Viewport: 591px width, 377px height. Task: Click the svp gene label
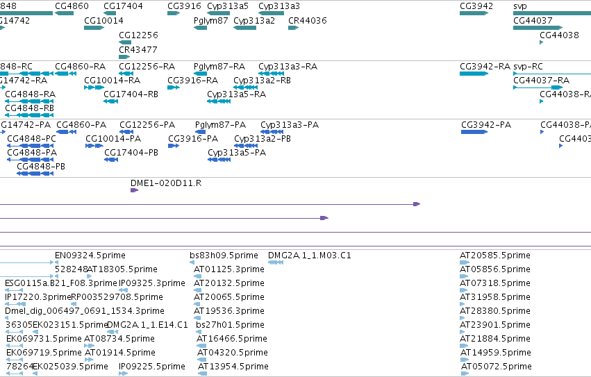click(x=520, y=6)
